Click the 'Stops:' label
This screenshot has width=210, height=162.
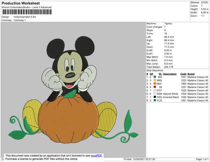point(150,30)
